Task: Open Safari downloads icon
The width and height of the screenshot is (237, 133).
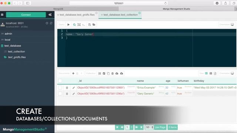Action: click(217, 3)
